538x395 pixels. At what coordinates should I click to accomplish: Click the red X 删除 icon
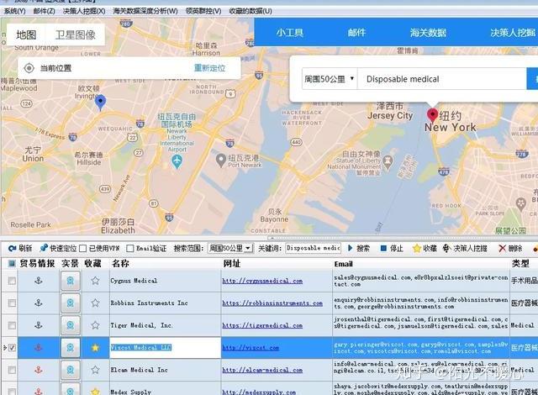tap(502, 248)
